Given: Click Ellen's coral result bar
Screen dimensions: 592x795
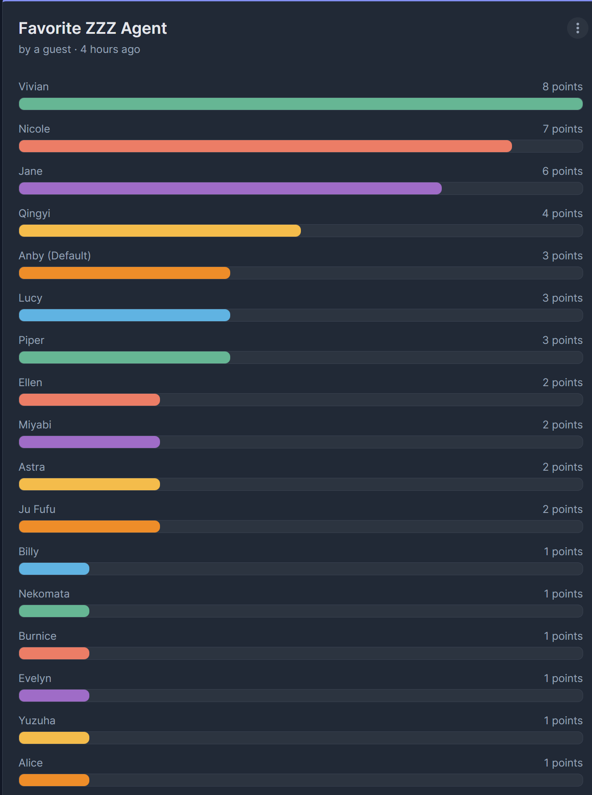Looking at the screenshot, I should pyautogui.click(x=89, y=400).
